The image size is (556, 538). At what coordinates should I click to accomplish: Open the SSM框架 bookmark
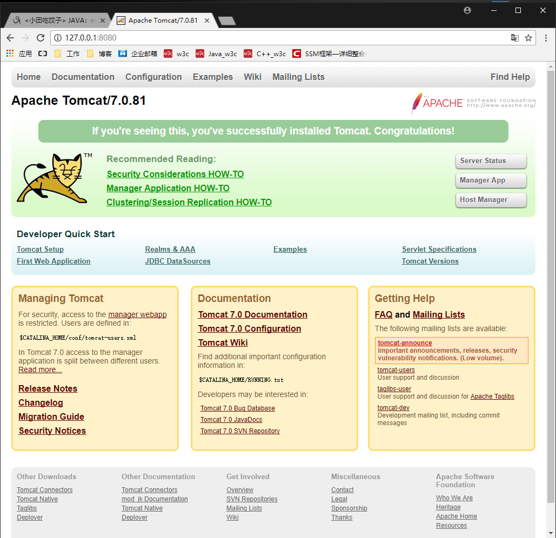click(330, 53)
